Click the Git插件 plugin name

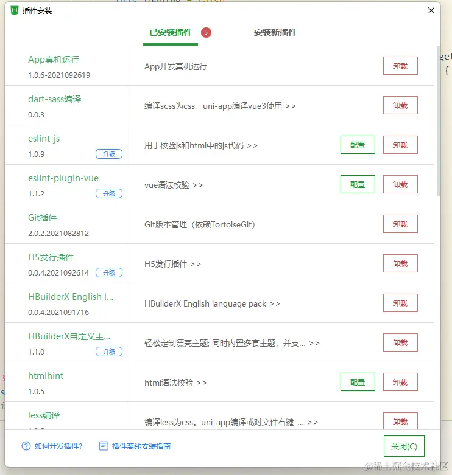coord(43,218)
